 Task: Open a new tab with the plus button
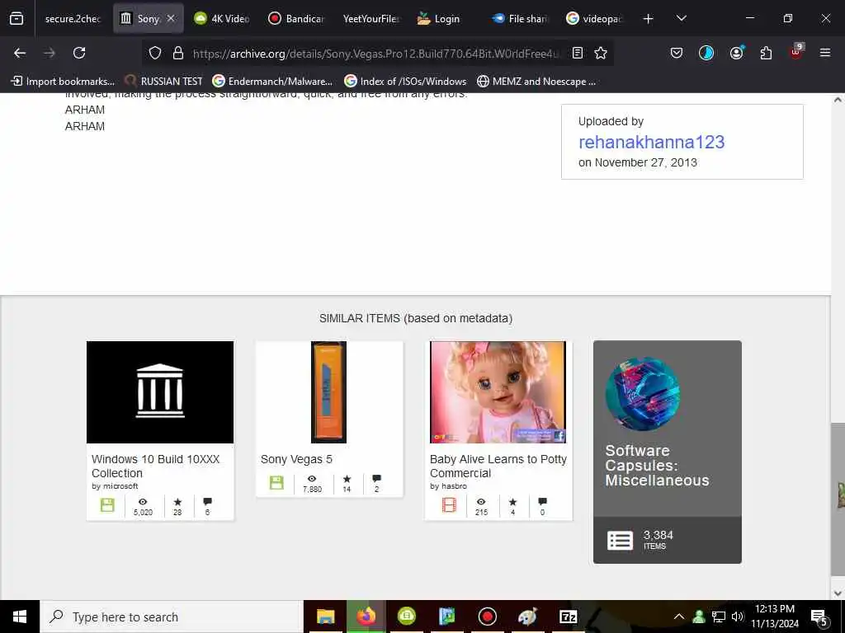(648, 19)
